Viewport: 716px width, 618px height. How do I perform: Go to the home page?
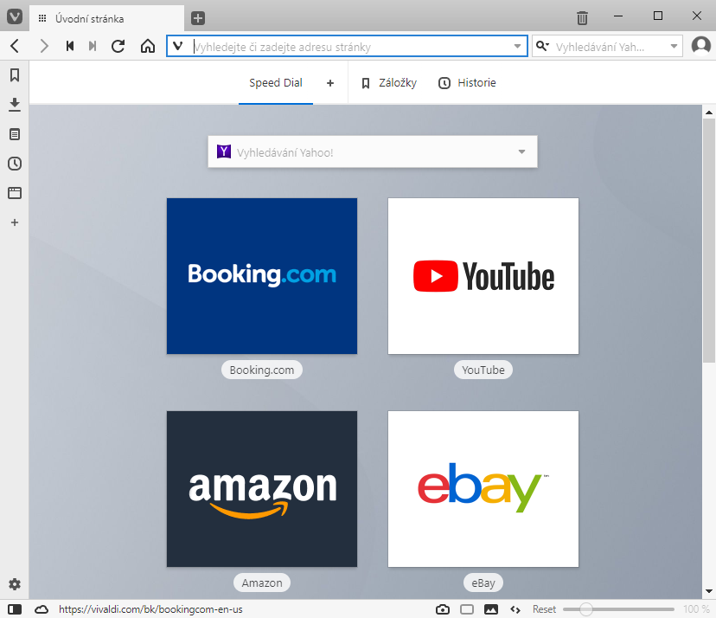pyautogui.click(x=148, y=46)
